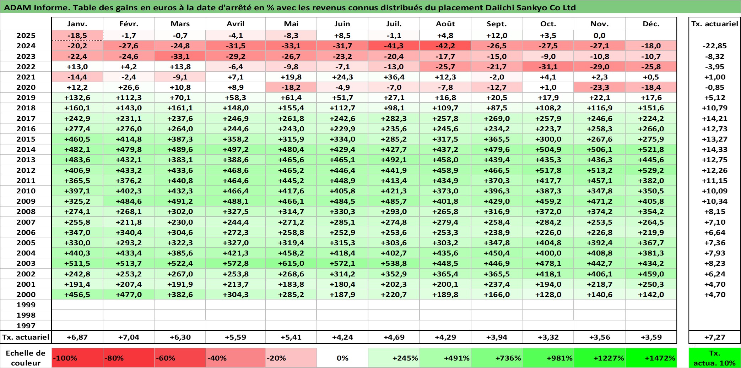The width and height of the screenshot is (741, 368).
Task: Select the +3,32 actuarial rate under Oct.
Action: (x=548, y=337)
